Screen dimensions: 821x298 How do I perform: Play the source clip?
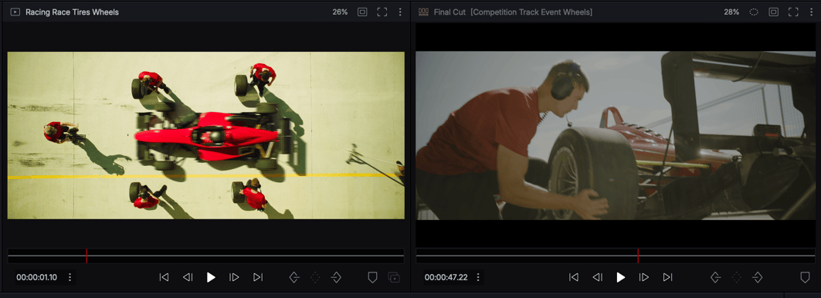211,277
